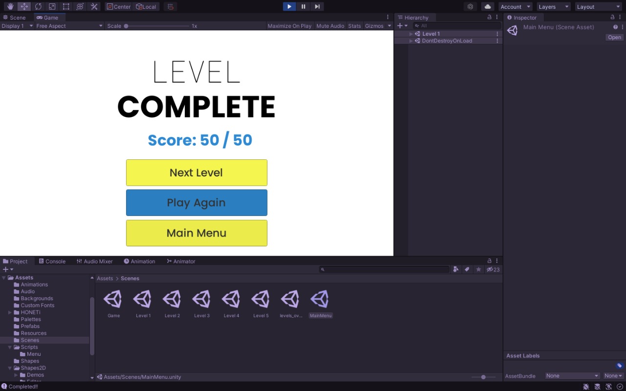Toggle the grid snapping icon
The image size is (626, 391).
point(170,6)
